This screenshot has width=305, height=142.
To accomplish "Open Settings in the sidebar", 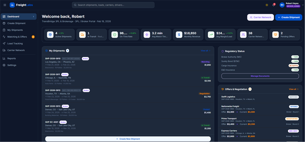I will [18, 65].
